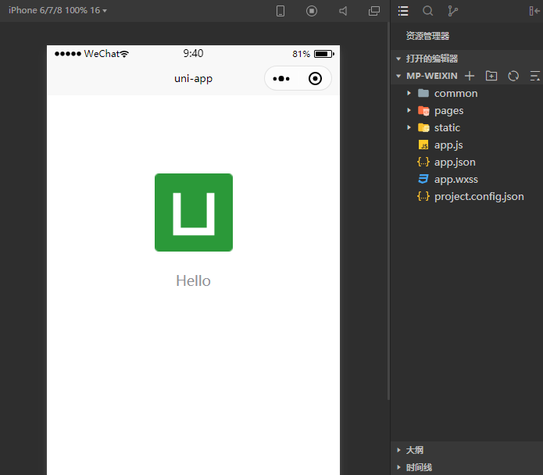Click the phone device toggle icon
Screen dimensions: 543x475
pos(280,11)
